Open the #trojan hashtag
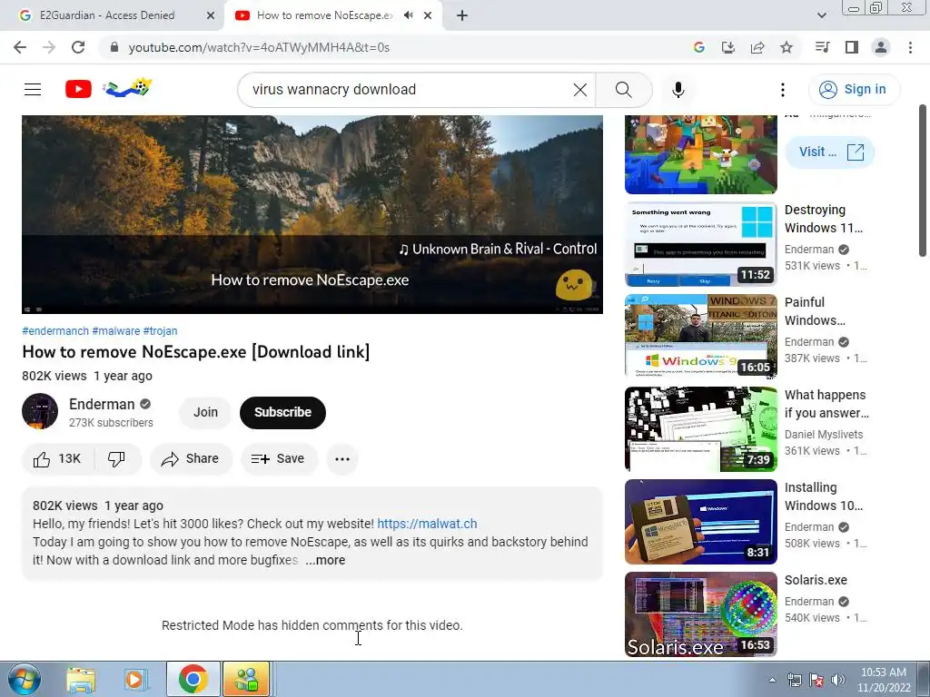This screenshot has height=697, width=930. 160,330
